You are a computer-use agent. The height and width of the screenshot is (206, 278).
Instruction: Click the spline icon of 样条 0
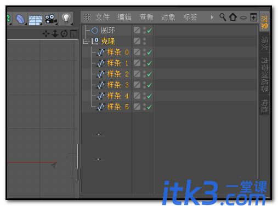coord(101,52)
